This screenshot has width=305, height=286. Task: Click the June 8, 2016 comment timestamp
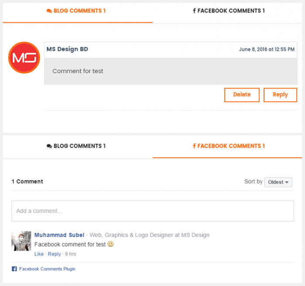tap(267, 50)
